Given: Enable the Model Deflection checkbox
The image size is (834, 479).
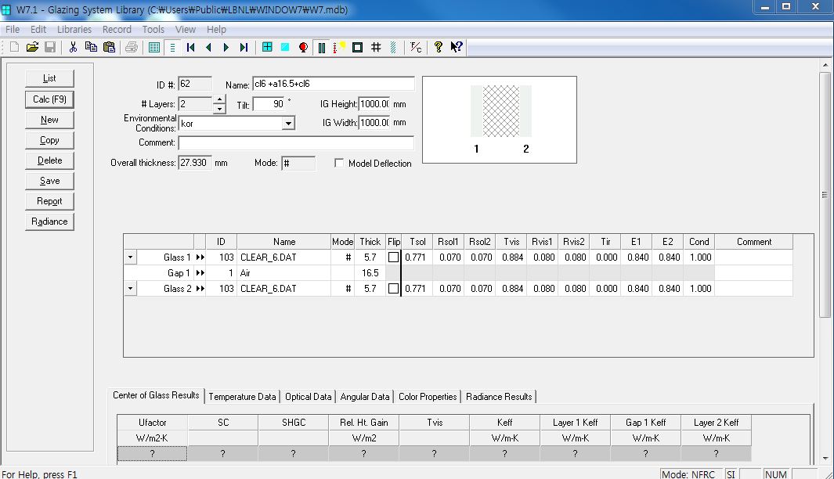Looking at the screenshot, I should 339,164.
